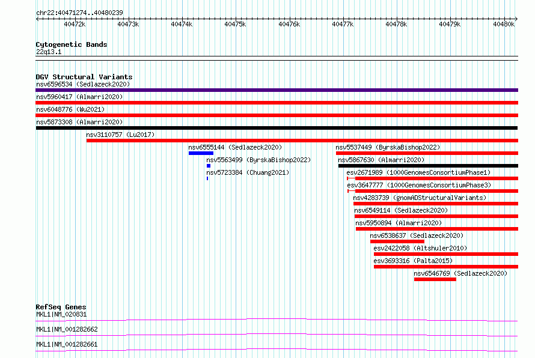Click the 40473k ruler tick label
This screenshot has width=535, height=358.
128,24
